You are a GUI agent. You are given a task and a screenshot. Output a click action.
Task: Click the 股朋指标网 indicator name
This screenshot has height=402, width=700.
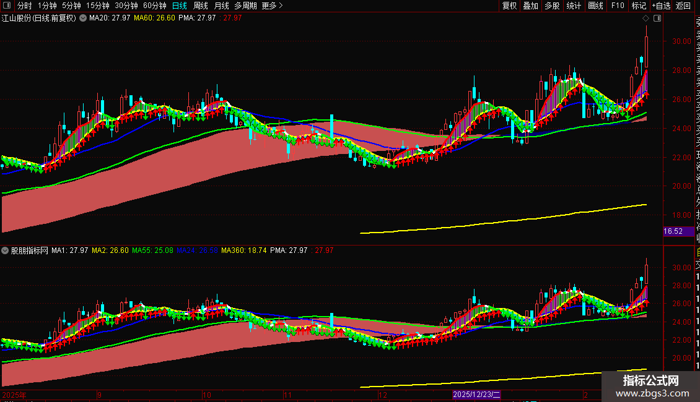point(30,250)
